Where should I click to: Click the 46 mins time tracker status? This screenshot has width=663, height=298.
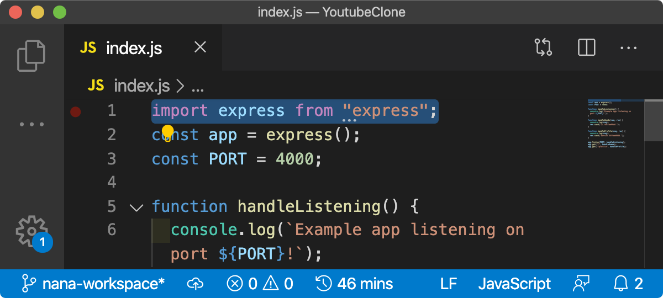click(x=354, y=284)
